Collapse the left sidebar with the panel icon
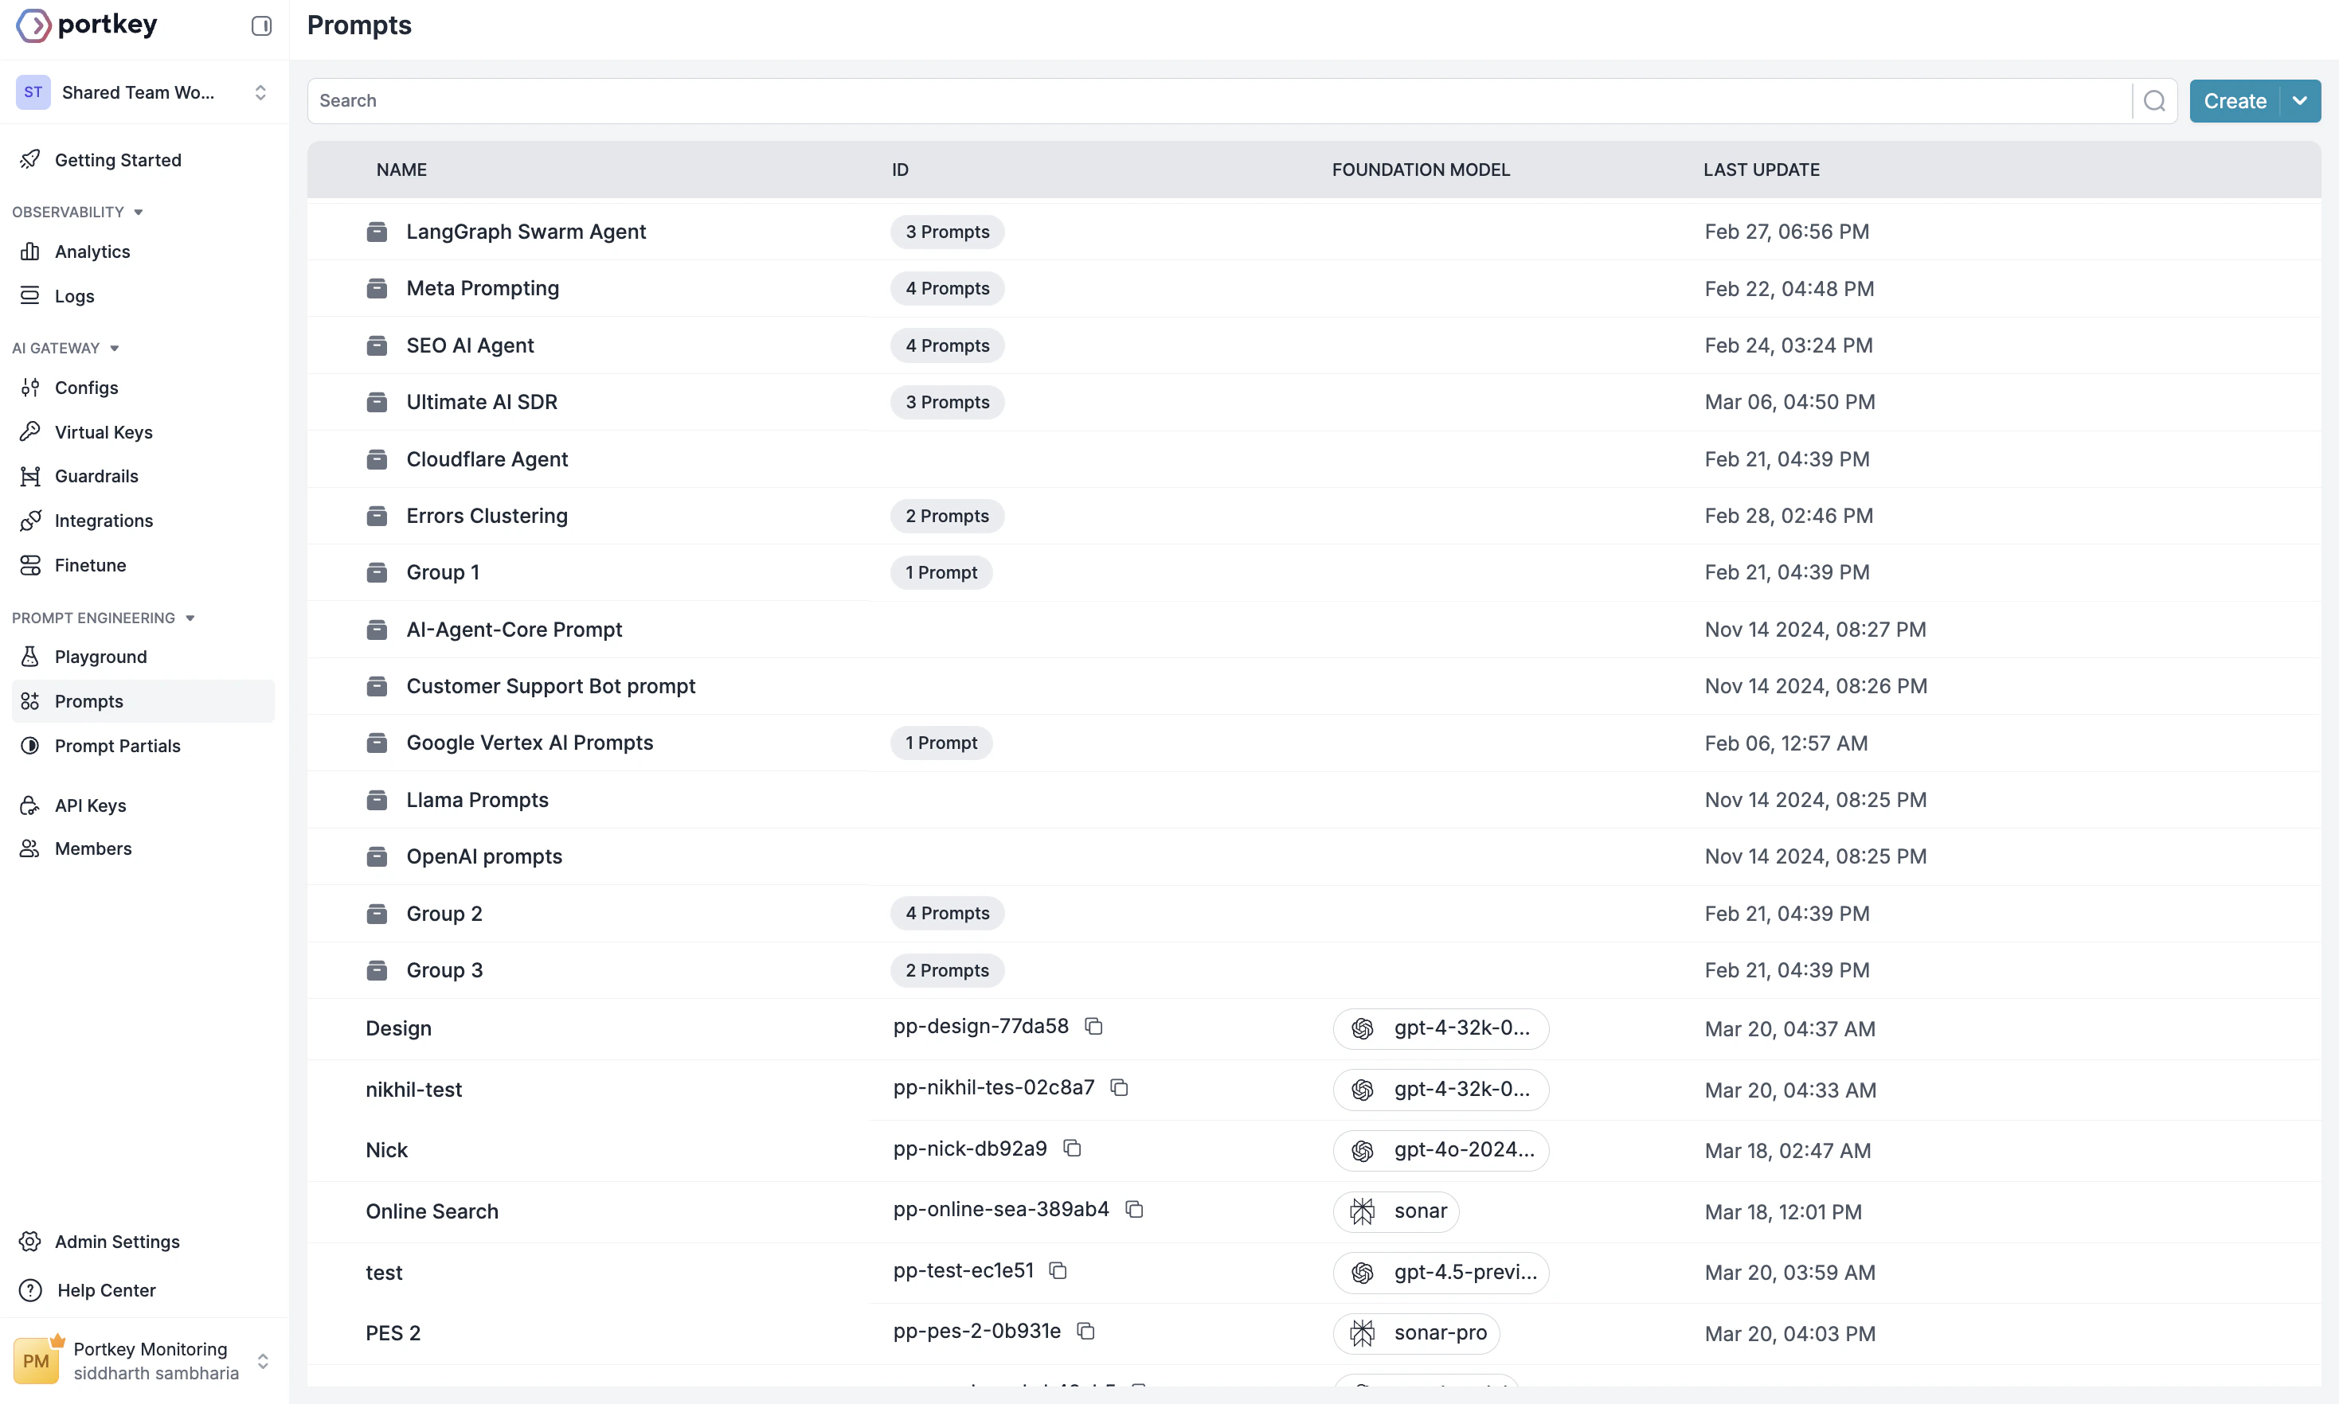The height and width of the screenshot is (1404, 2339). pyautogui.click(x=261, y=25)
